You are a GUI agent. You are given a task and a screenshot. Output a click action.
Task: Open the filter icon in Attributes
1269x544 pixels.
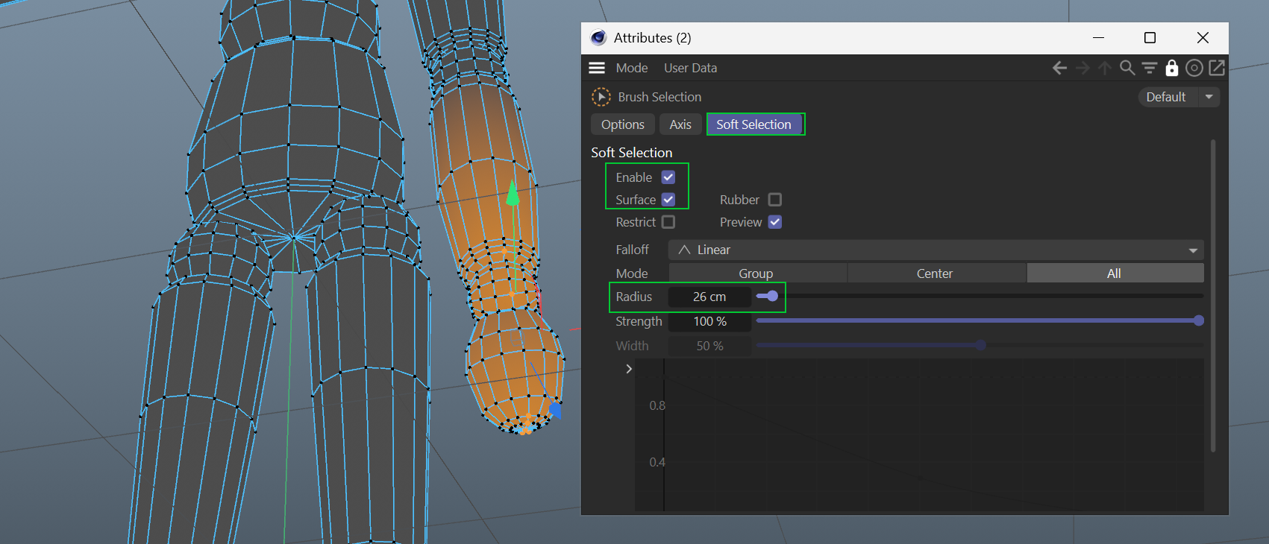coord(1150,68)
